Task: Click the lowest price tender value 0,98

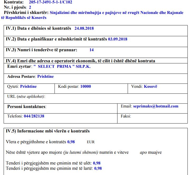Action: tap(97, 163)
